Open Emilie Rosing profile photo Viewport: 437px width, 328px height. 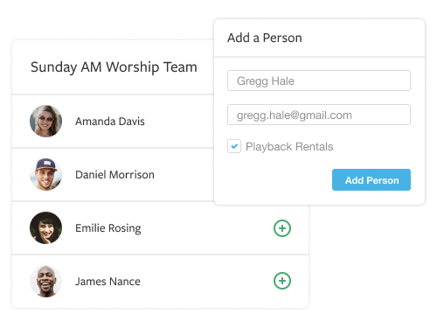(x=46, y=227)
